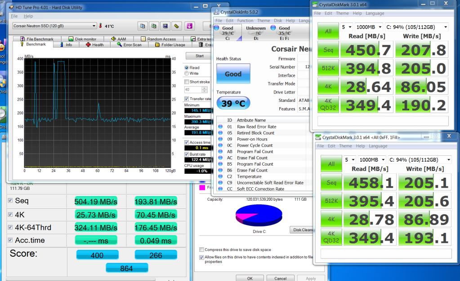Uncheck the Seq test checkbox in AS SSD

coord(10,200)
